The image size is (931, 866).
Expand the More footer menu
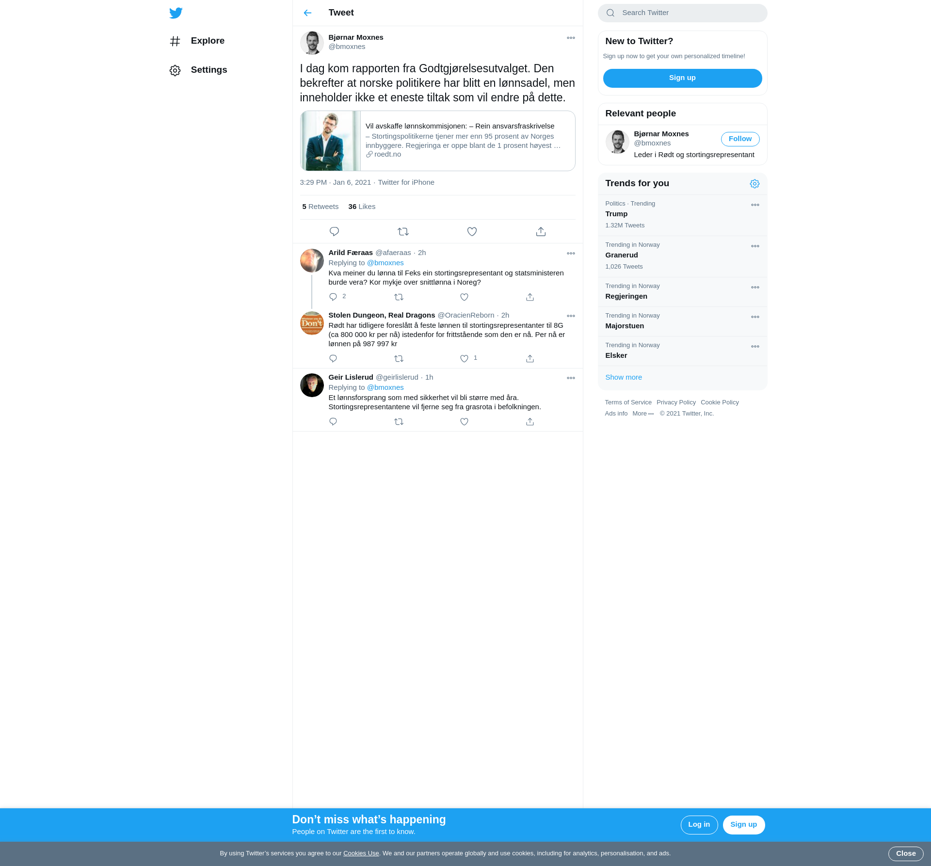(643, 414)
